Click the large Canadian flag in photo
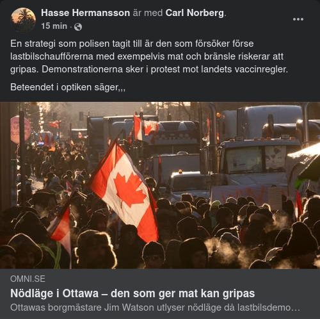Screen dimensions: 320x319 [x=125, y=193]
